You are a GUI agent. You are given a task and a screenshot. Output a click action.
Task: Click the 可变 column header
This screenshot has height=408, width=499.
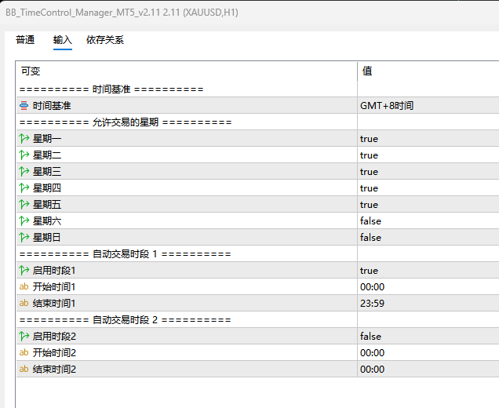(31, 71)
